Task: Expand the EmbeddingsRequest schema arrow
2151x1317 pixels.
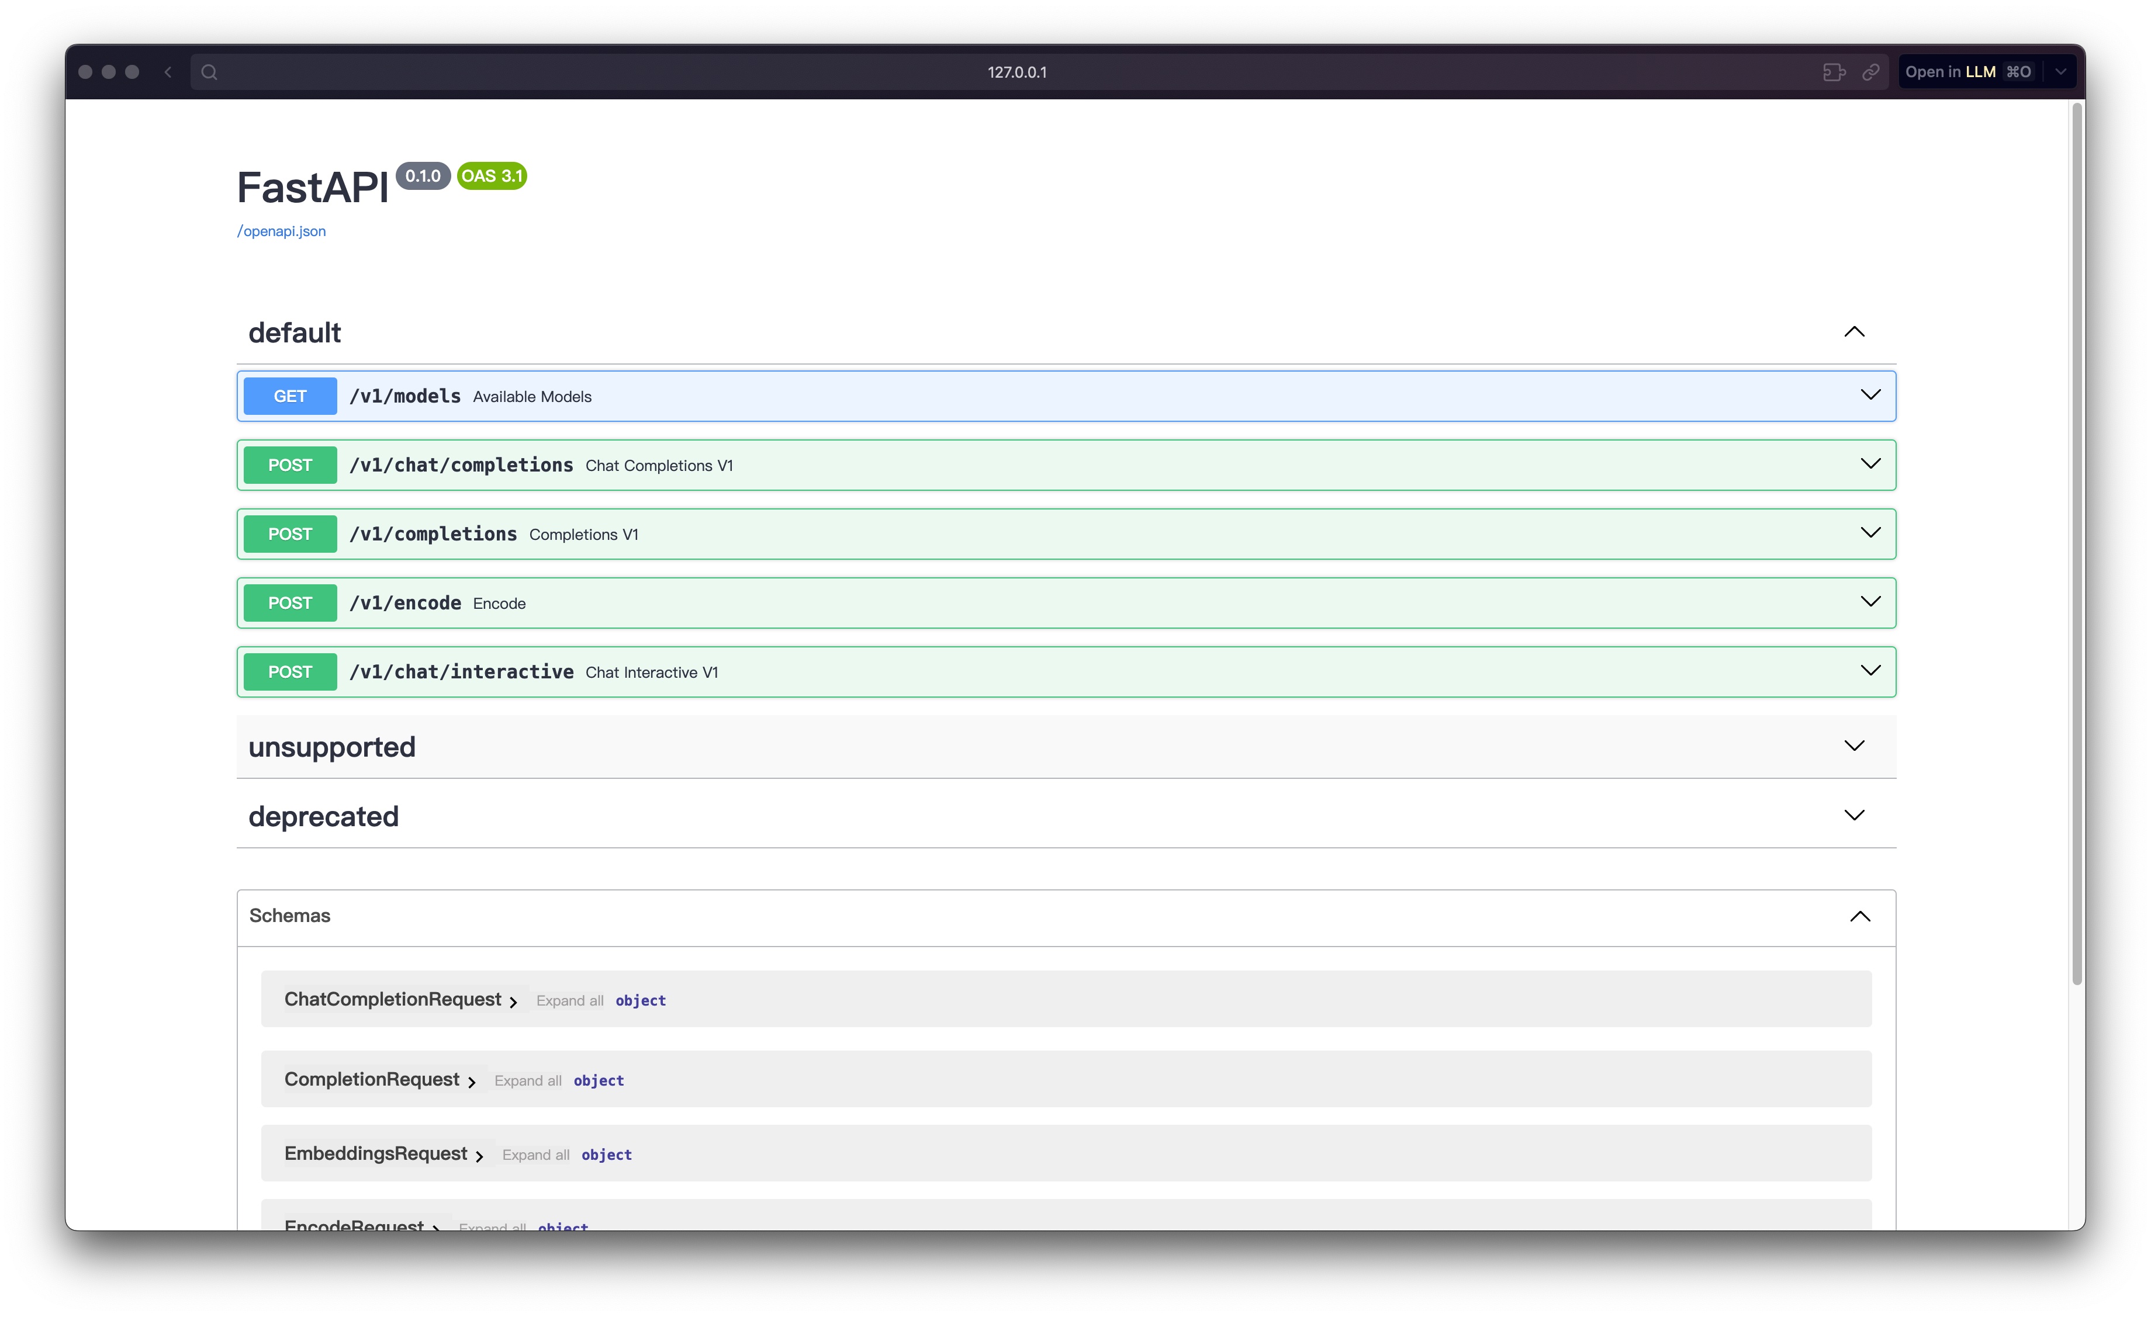Action: (479, 1156)
